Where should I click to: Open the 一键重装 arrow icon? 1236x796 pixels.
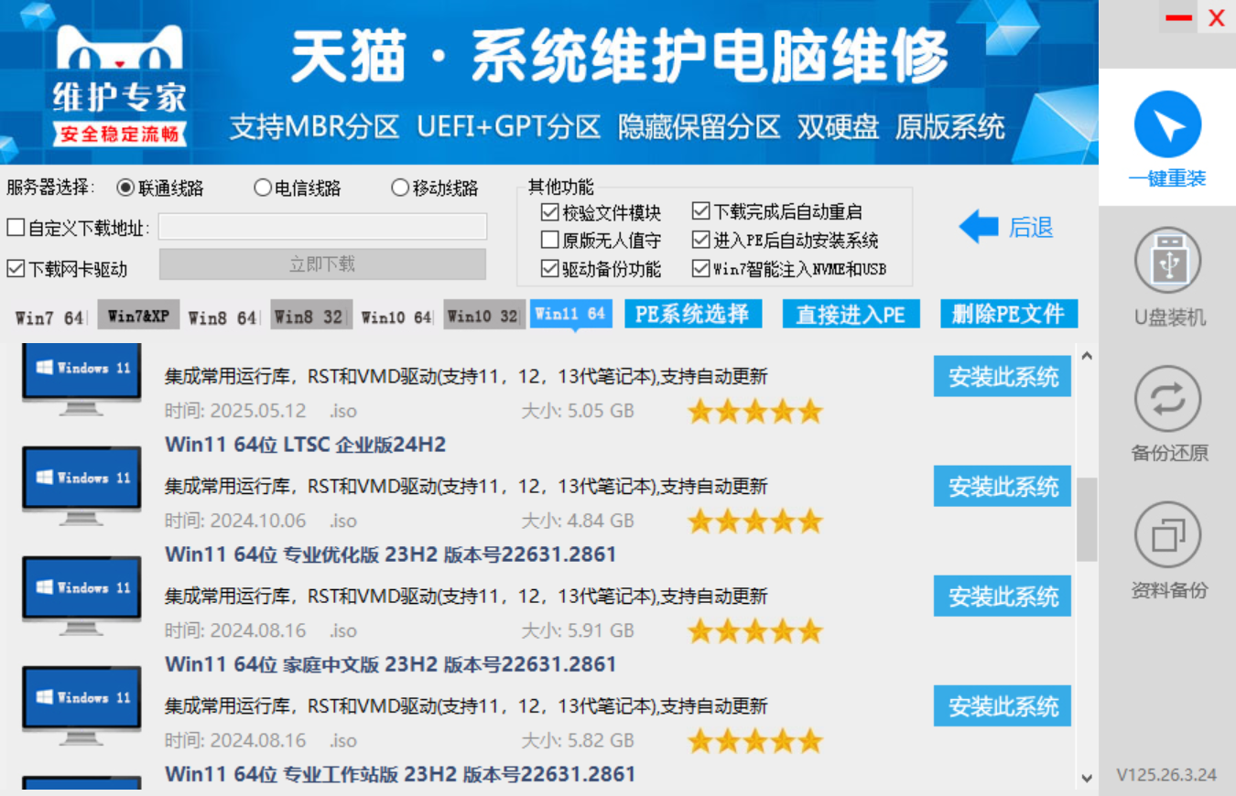pos(1167,124)
